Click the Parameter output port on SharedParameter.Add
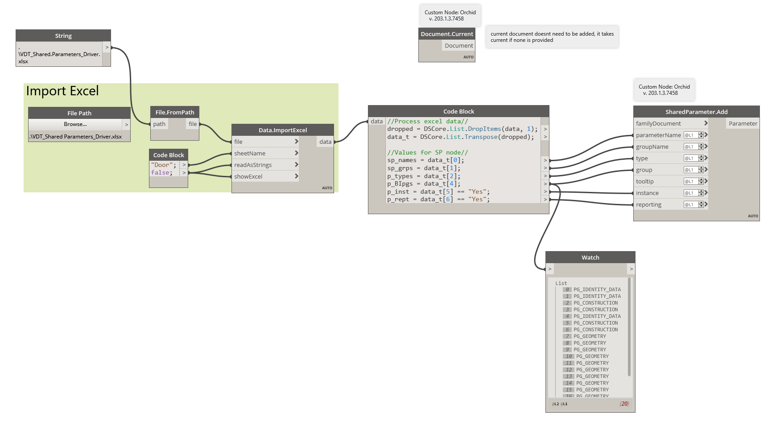Image resolution: width=776 pixels, height=431 pixels. [742, 123]
